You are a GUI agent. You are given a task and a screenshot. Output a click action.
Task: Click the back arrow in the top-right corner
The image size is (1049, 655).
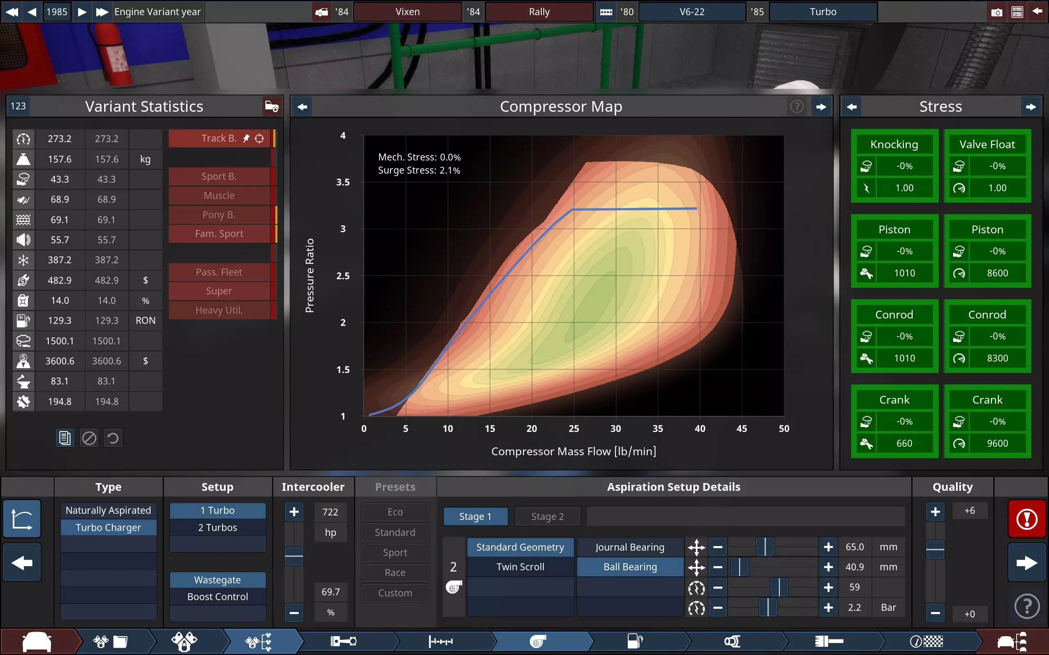pyautogui.click(x=1037, y=12)
